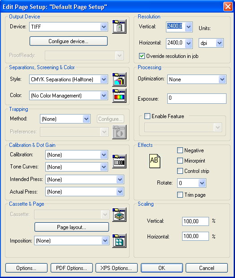
Task: Click the Exposure input field
Action: [197, 98]
